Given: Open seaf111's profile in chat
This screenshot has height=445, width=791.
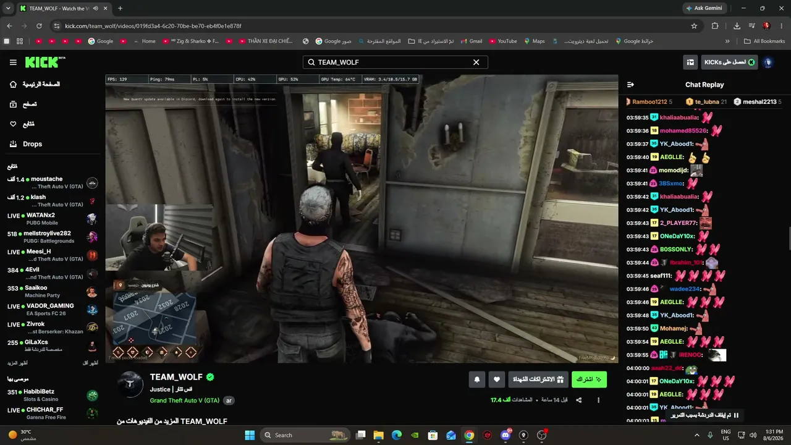Looking at the screenshot, I should tap(661, 276).
